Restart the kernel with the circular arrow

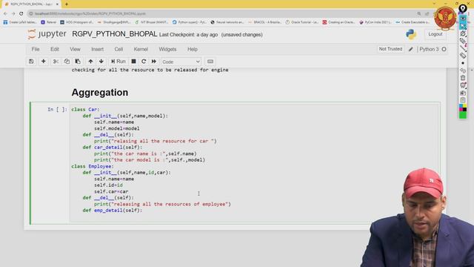tap(144, 62)
